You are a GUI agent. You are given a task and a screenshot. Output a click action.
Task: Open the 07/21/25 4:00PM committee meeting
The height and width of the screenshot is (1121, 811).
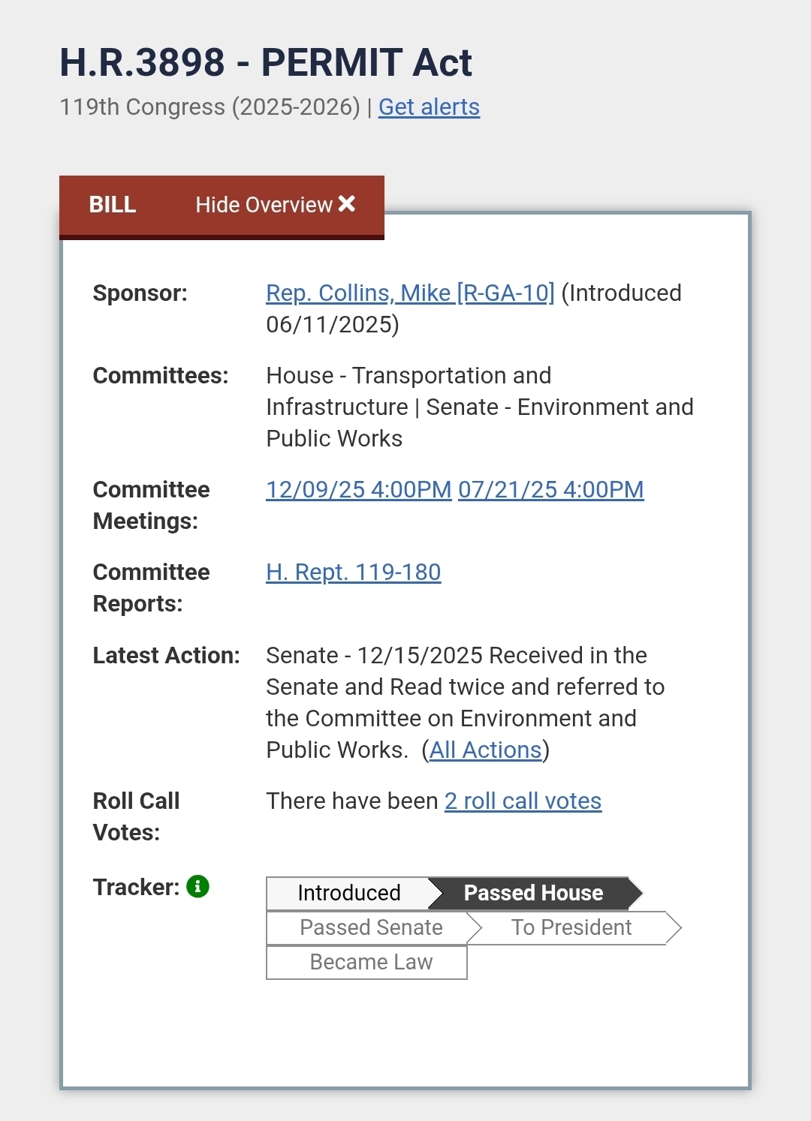click(550, 489)
